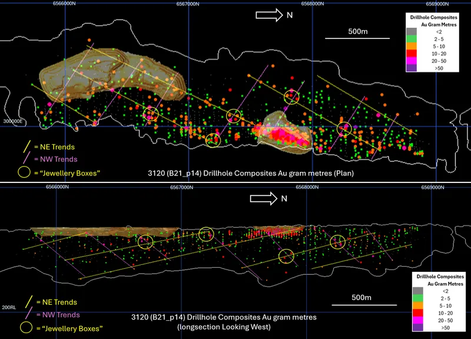Click the "= NW Trends" text in plan key
Viewport: 471px width, 339px height.
55,159
